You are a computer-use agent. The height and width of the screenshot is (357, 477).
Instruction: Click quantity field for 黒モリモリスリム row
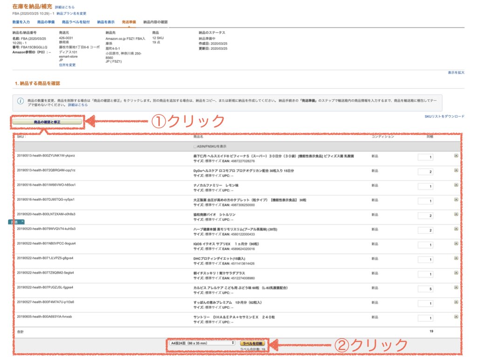425,231
